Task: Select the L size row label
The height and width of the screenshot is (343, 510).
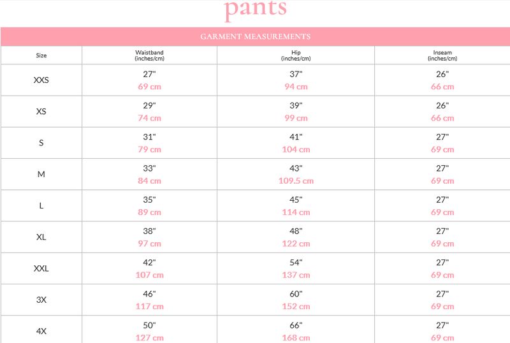Action: click(x=41, y=206)
